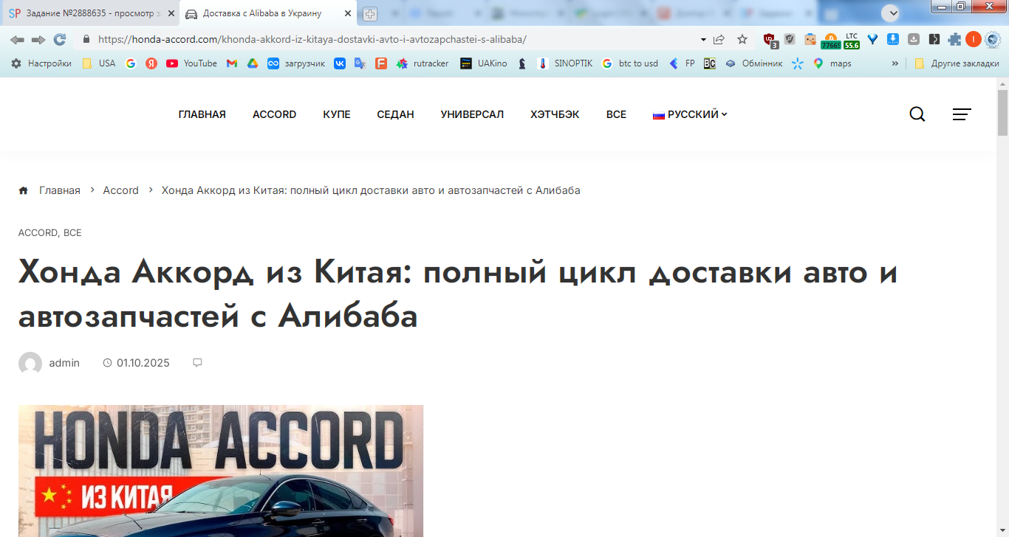Open the Gmail bookmark icon
Viewport: 1009px width, 537px height.
click(232, 63)
